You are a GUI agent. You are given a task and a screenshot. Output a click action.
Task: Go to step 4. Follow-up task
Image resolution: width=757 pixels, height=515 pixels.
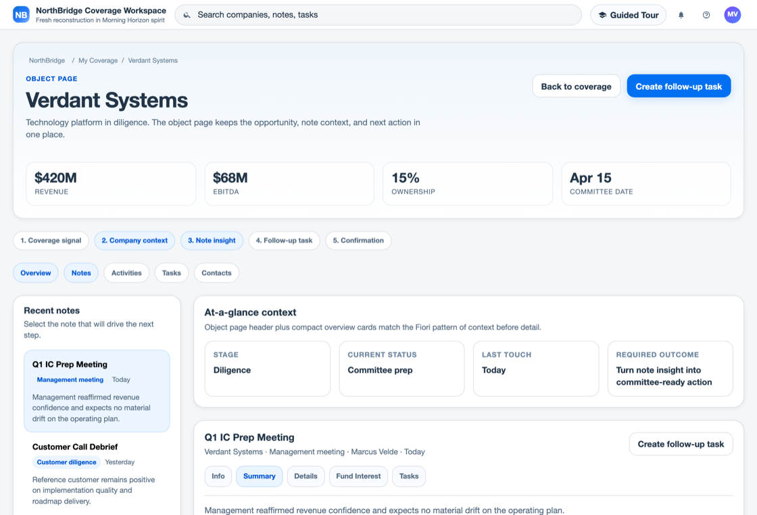tap(285, 241)
